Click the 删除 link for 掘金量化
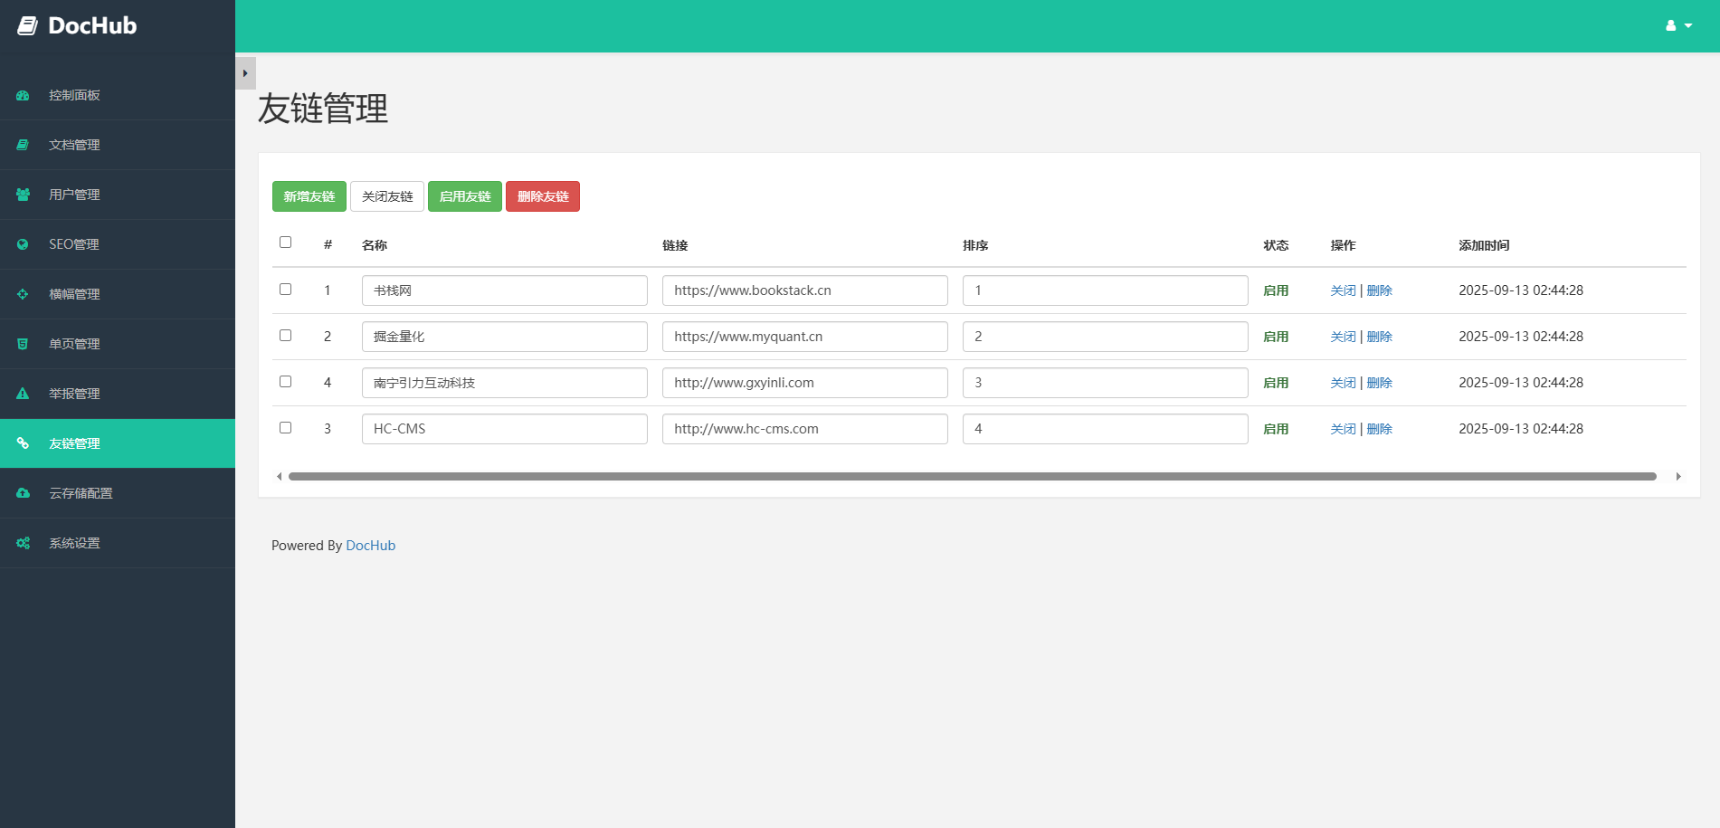 click(1379, 337)
